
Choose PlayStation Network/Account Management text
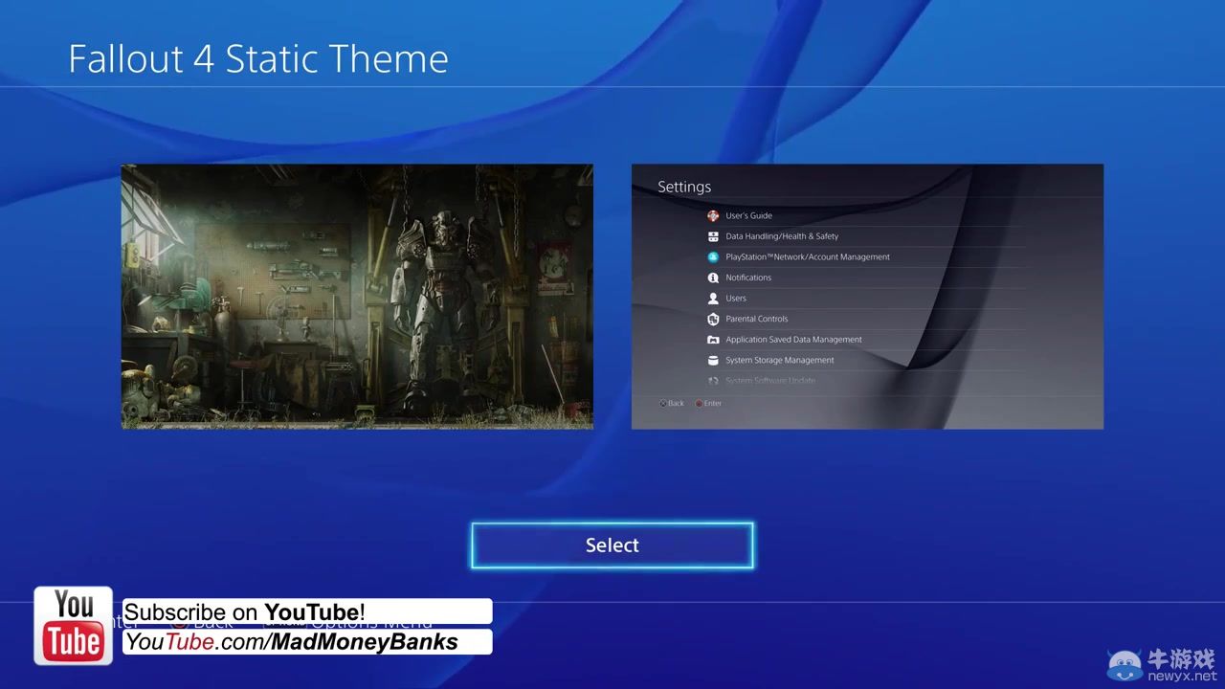808,257
